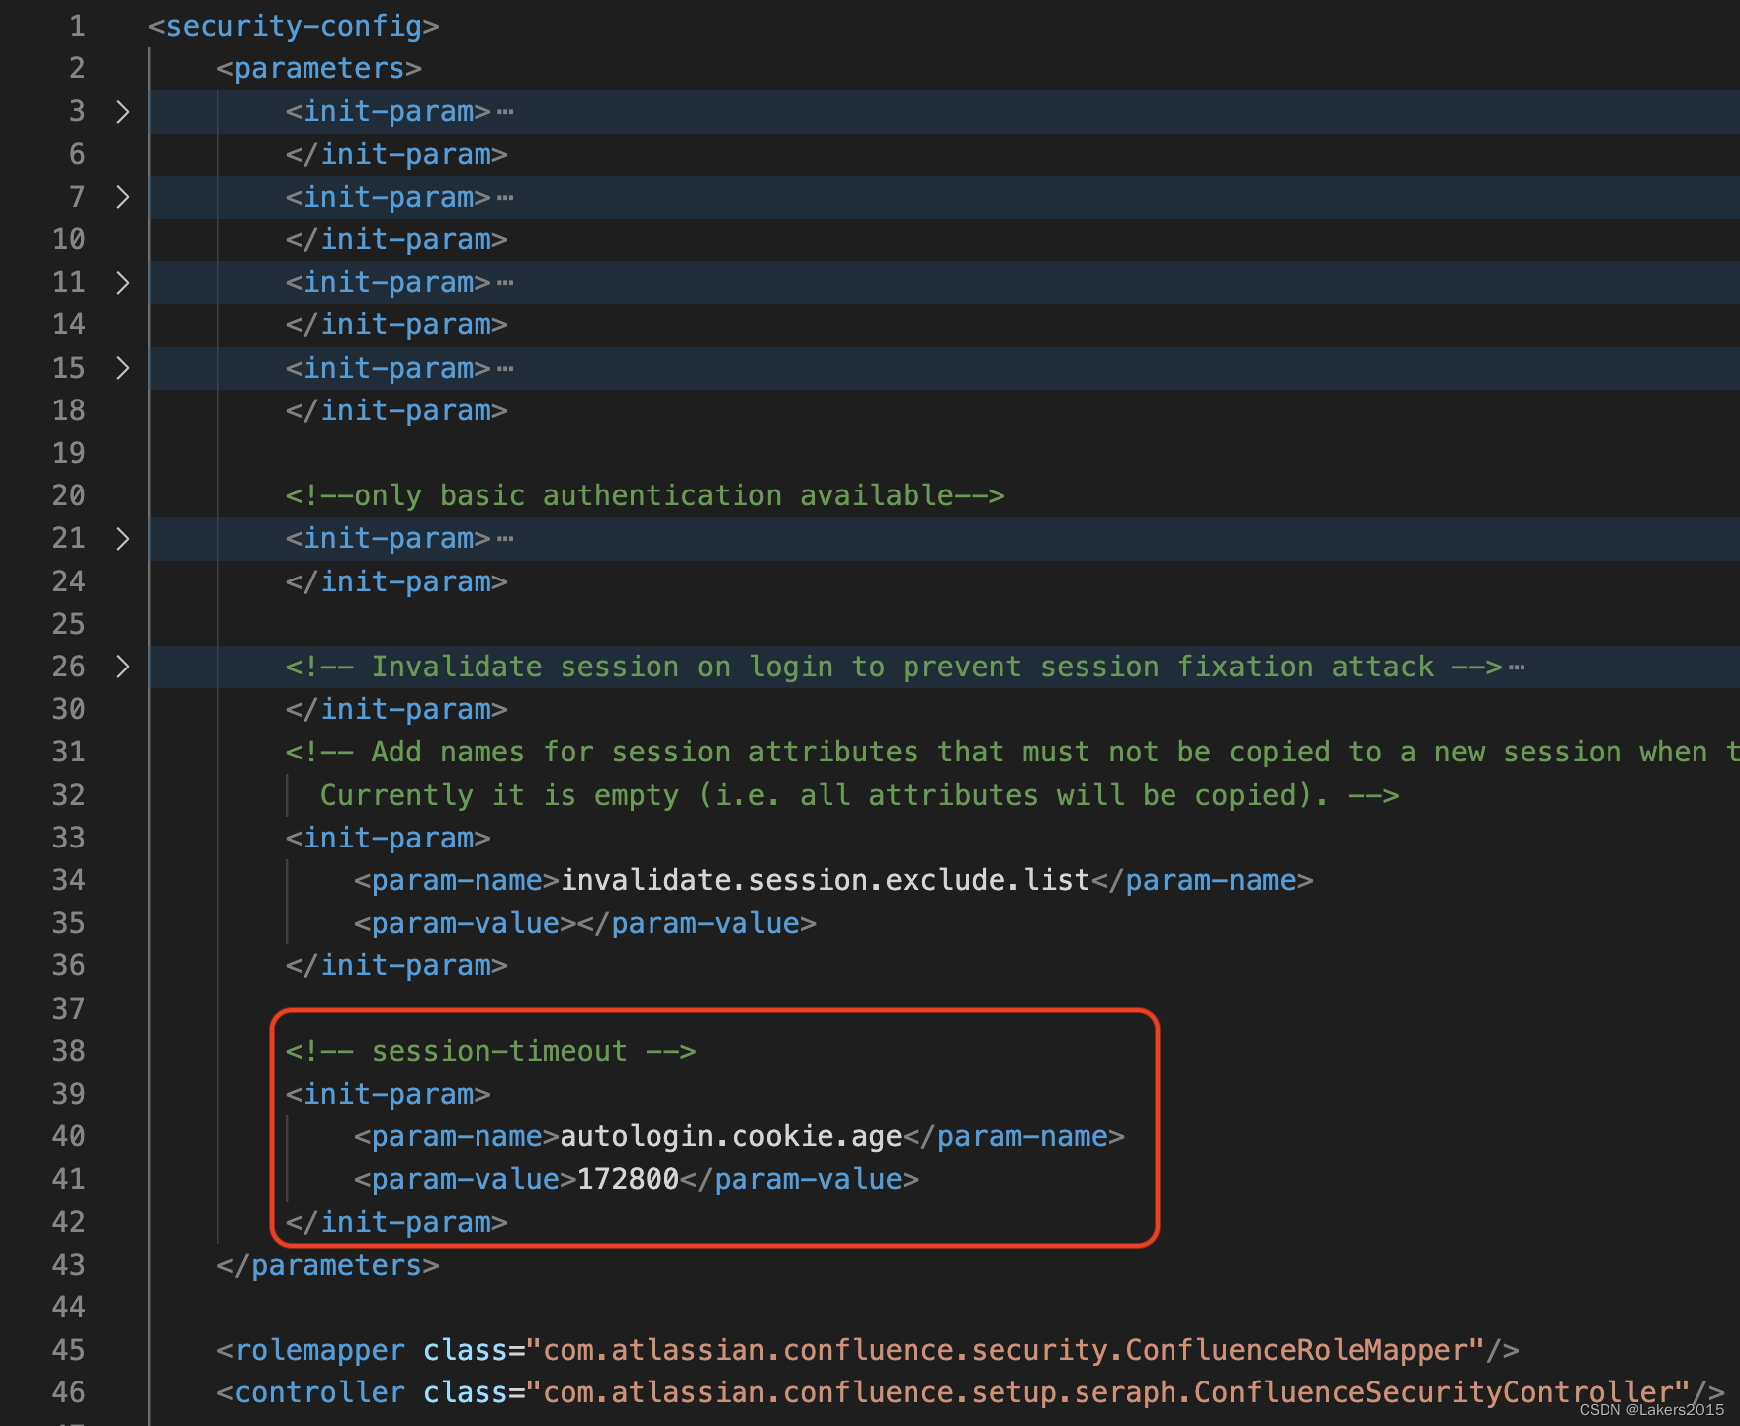1740x1426 pixels.
Task: Click the init-param opening tag on line 33
Action: pos(389,838)
